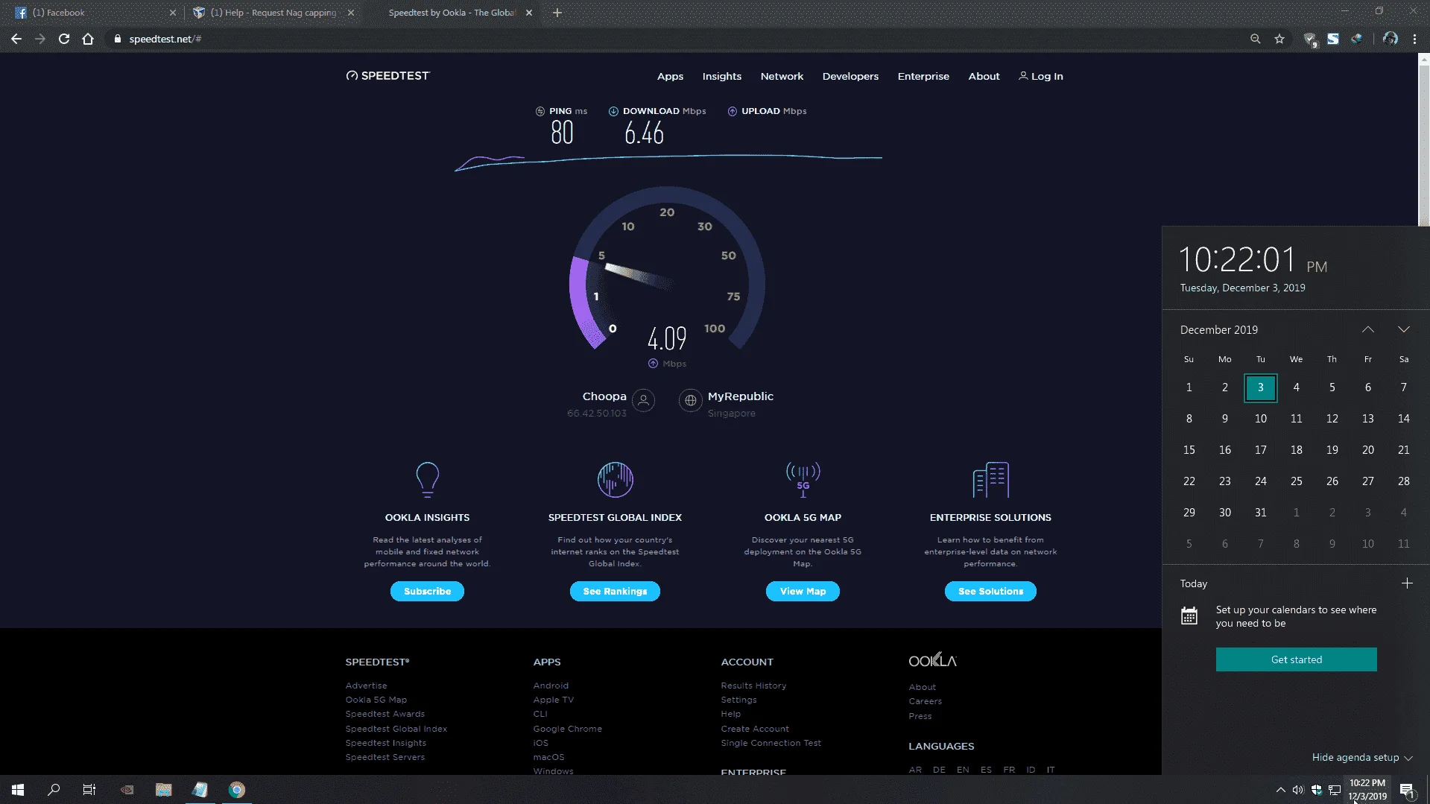This screenshot has height=804, width=1430.
Task: Open File Explorer from the taskbar
Action: (164, 790)
